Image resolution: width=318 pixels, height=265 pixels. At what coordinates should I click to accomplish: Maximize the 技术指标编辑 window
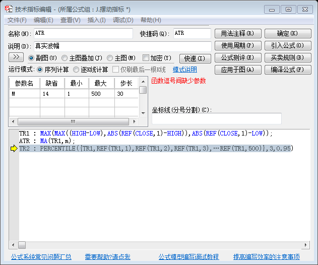(x=288, y=10)
